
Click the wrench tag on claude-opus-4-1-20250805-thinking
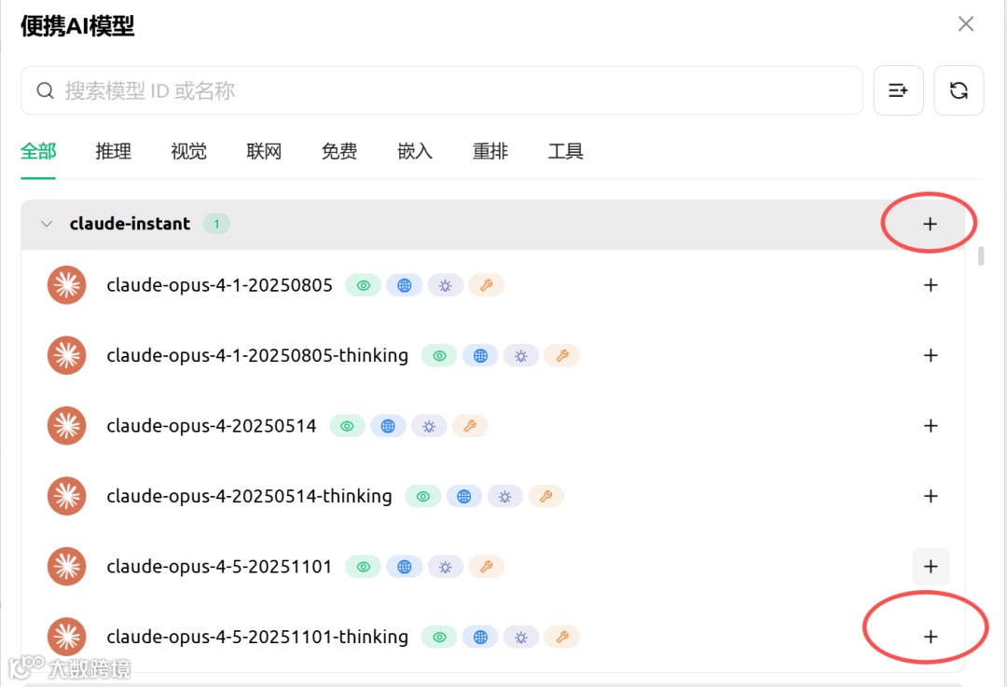tap(562, 356)
